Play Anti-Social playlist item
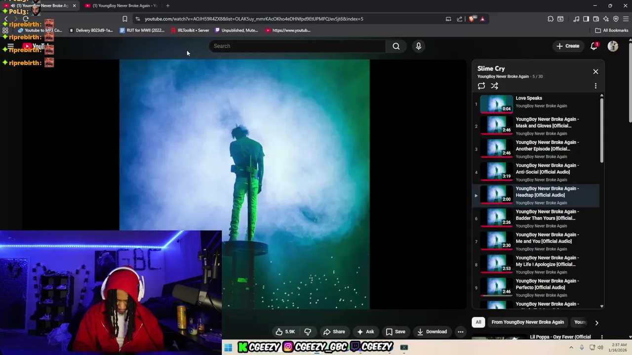The image size is (632, 355). (536, 173)
